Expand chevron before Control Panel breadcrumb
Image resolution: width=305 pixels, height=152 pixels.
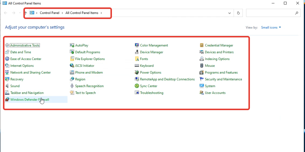(36, 13)
